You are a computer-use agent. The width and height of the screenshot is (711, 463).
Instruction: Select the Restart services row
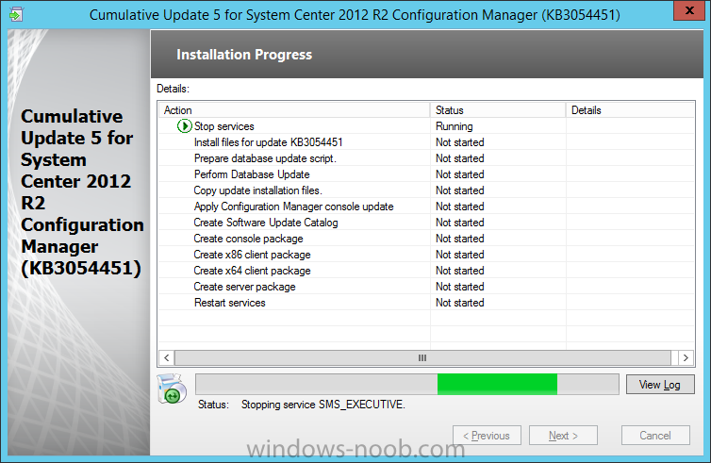[x=426, y=303]
